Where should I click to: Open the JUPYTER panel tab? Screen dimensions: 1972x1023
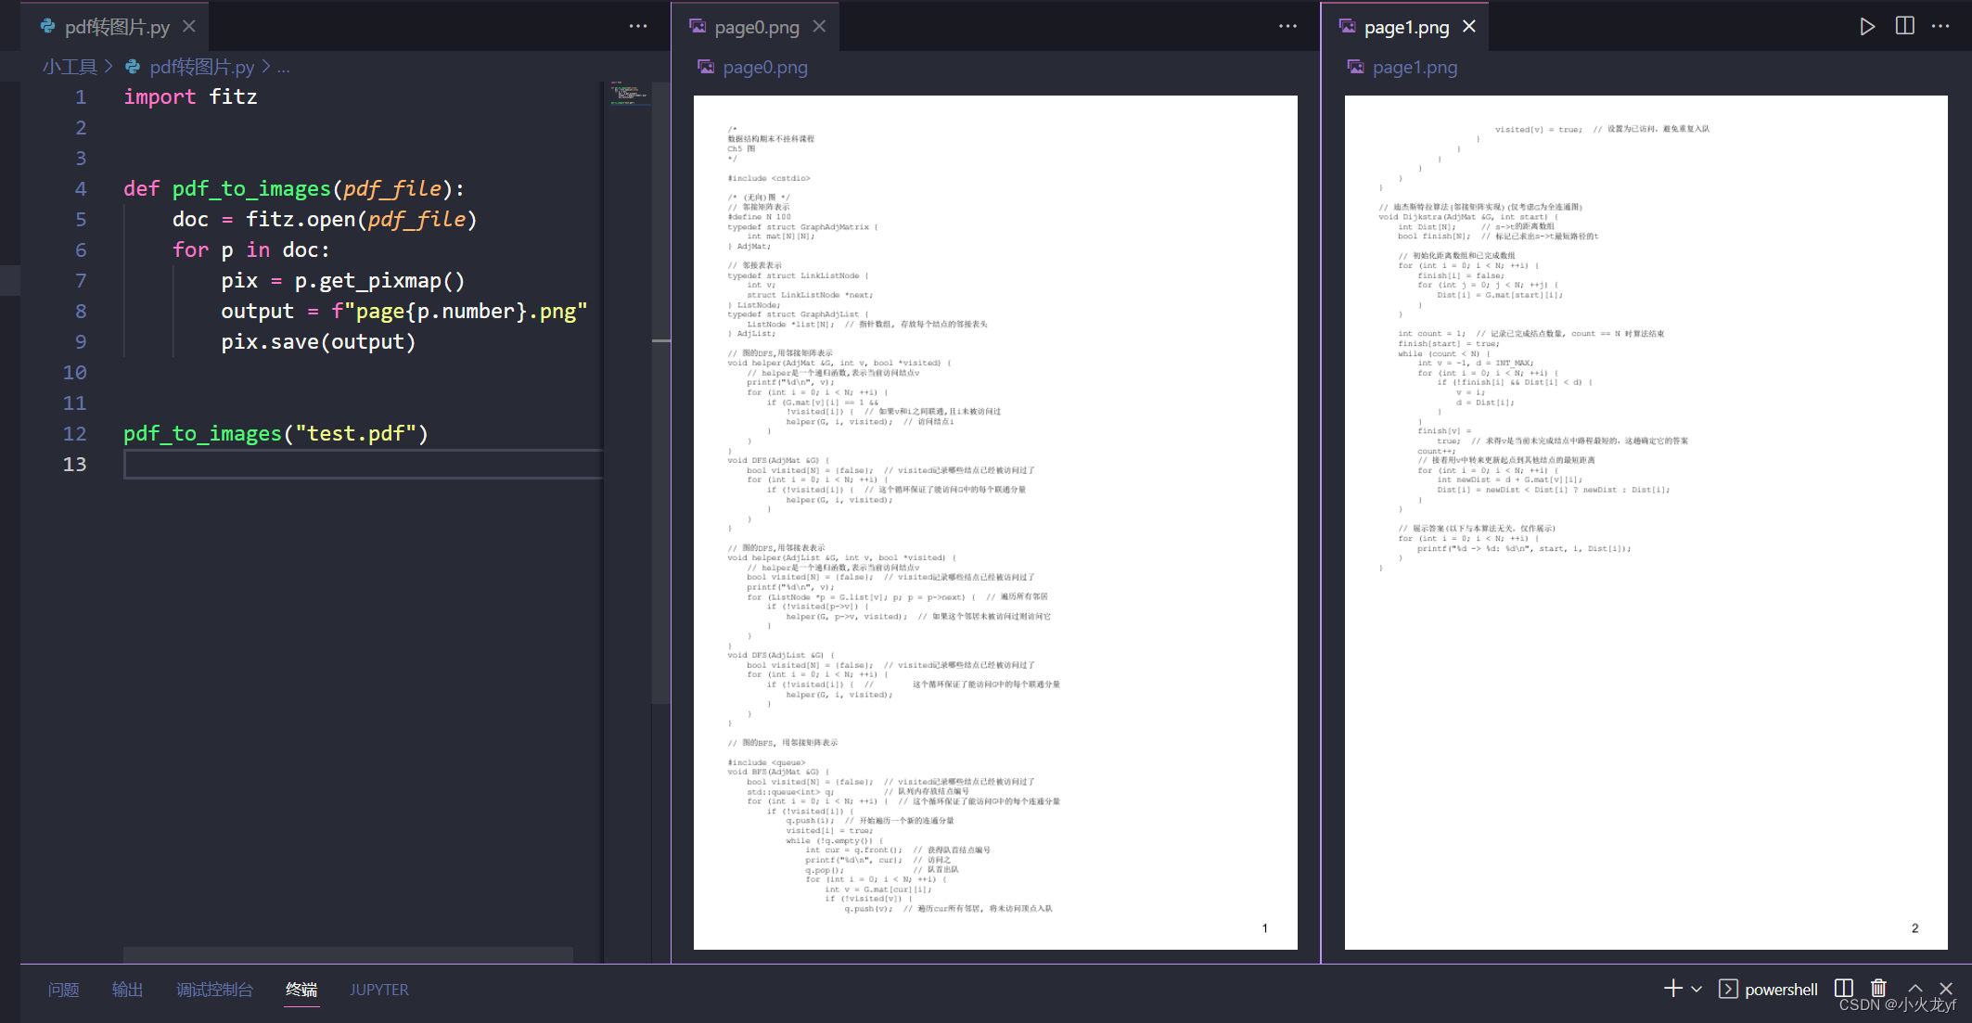[378, 990]
